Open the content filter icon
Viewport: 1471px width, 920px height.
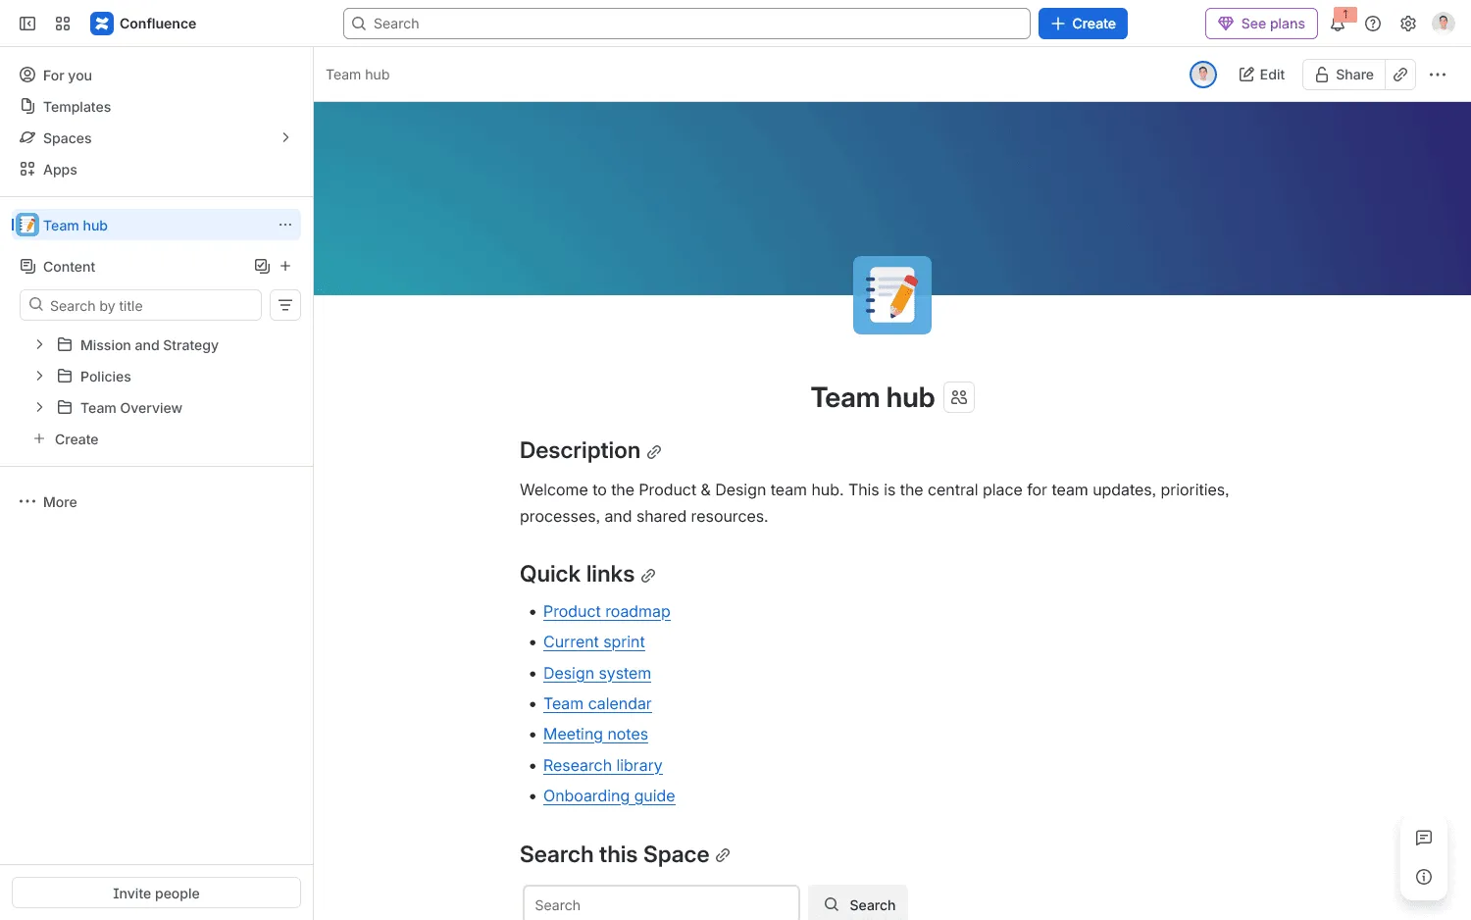pyautogui.click(x=285, y=305)
